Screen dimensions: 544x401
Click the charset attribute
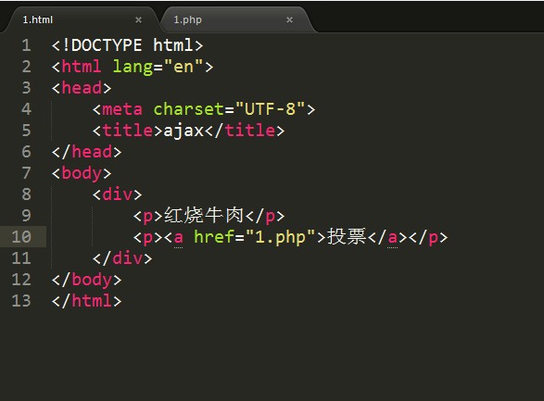[x=189, y=109]
